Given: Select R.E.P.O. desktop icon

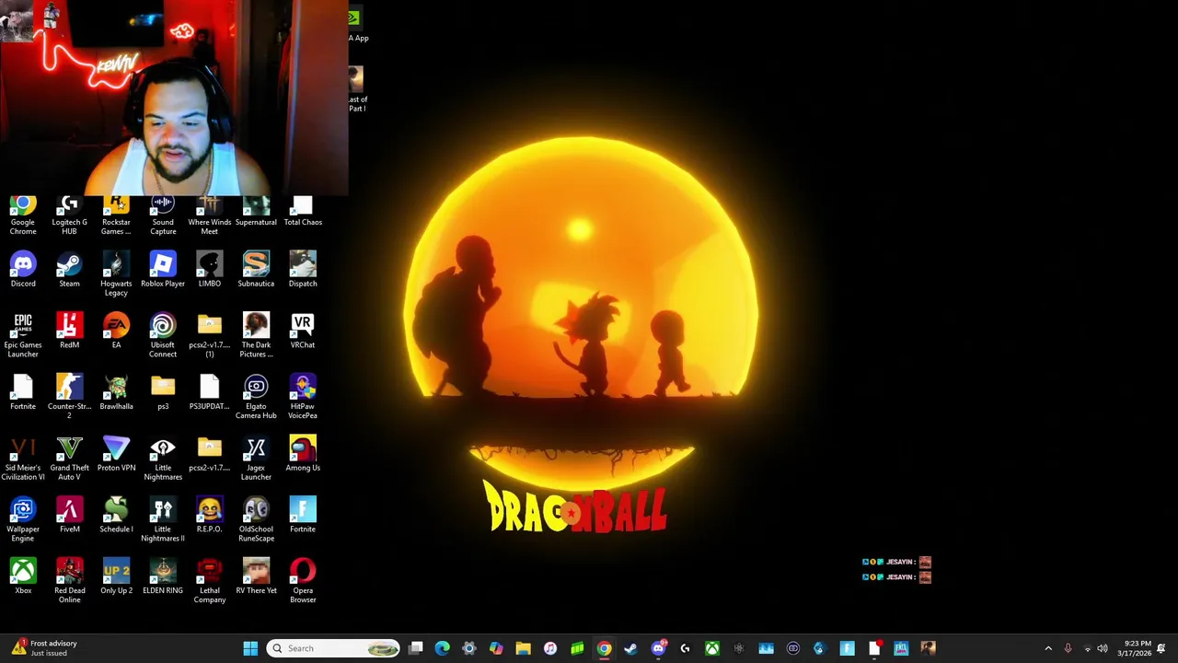Looking at the screenshot, I should pos(209,515).
